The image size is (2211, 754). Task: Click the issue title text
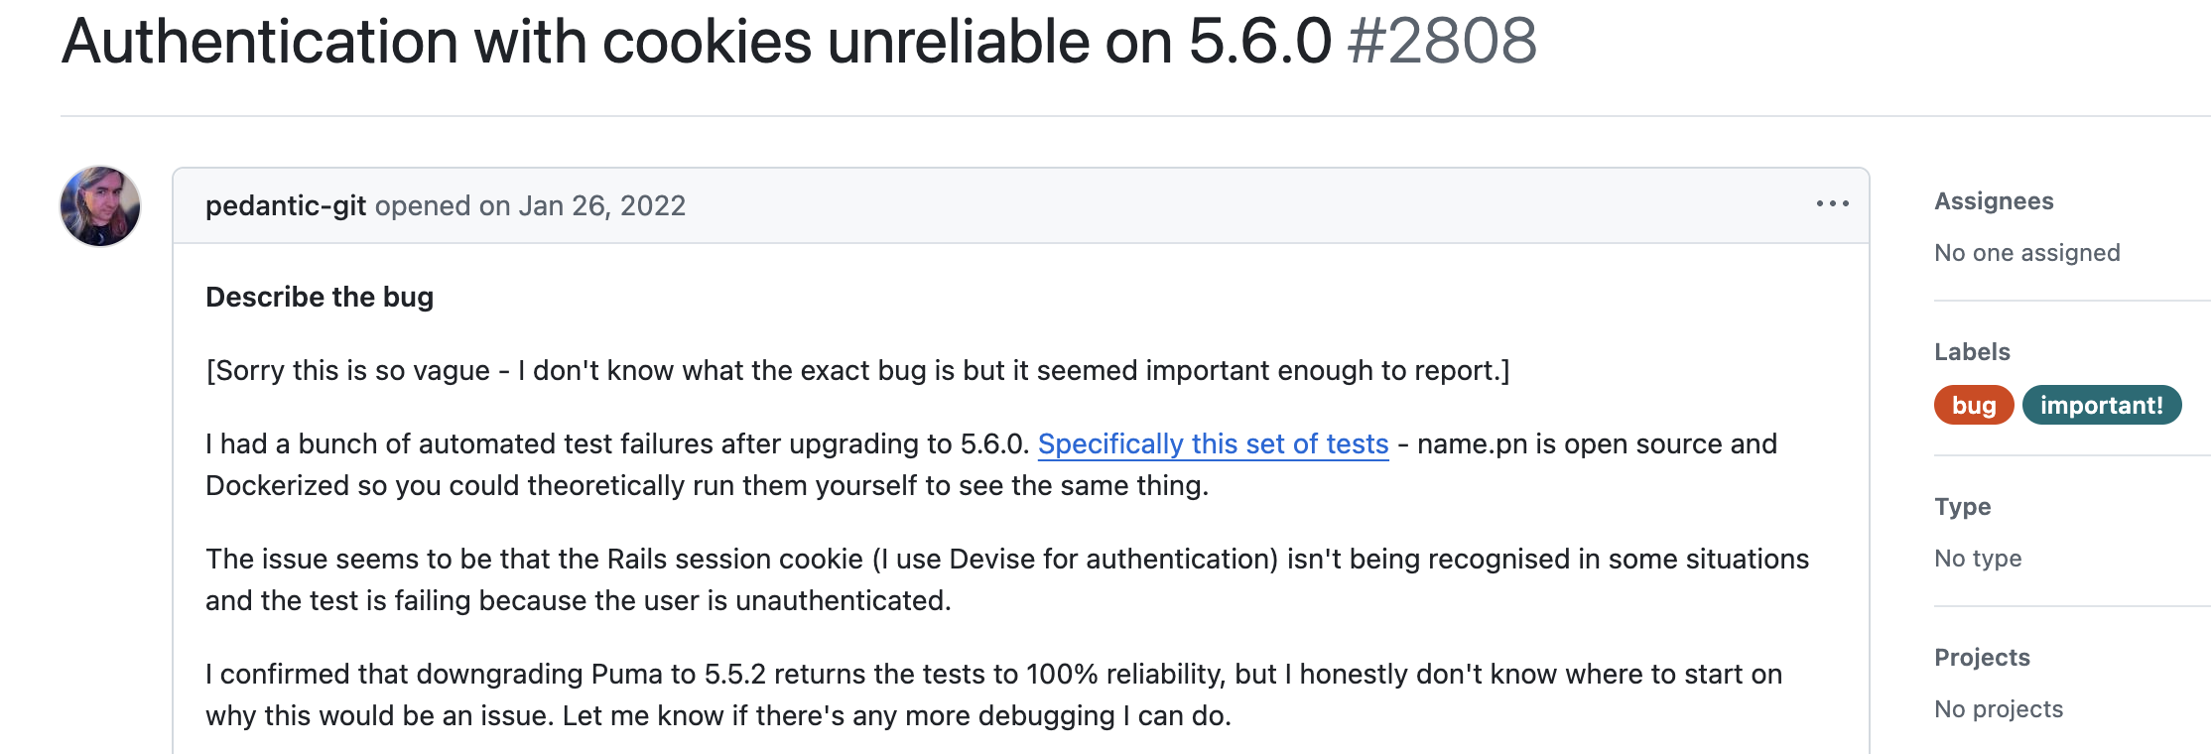click(696, 42)
